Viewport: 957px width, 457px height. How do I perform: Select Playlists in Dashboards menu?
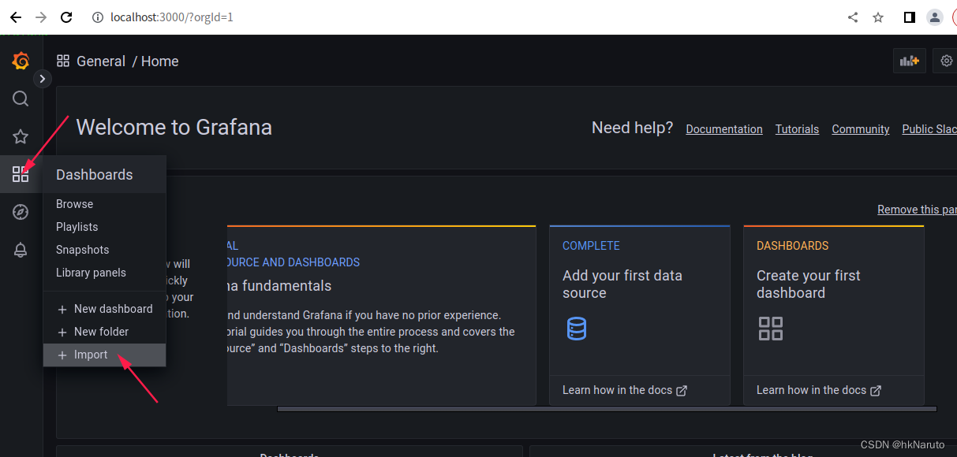[x=77, y=227]
